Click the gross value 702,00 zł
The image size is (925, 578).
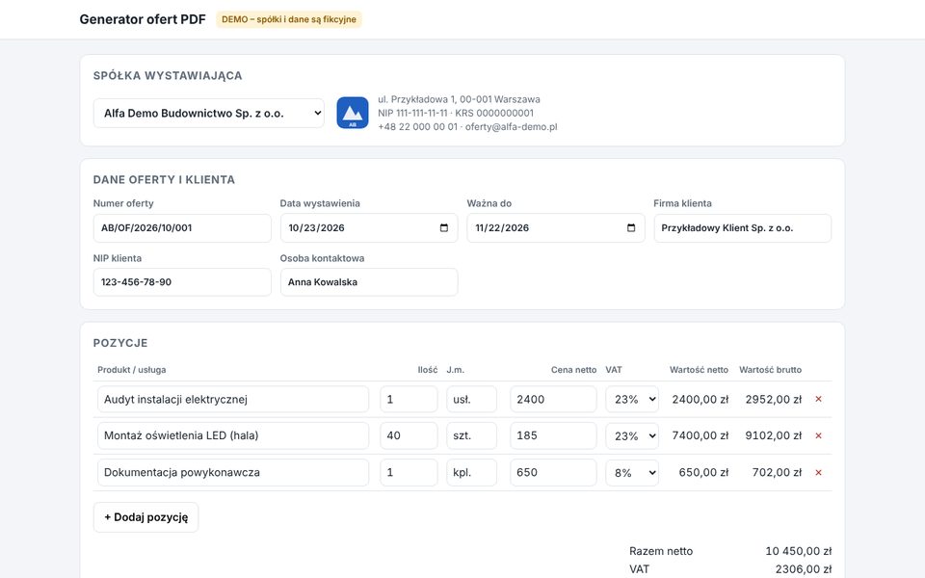777,472
